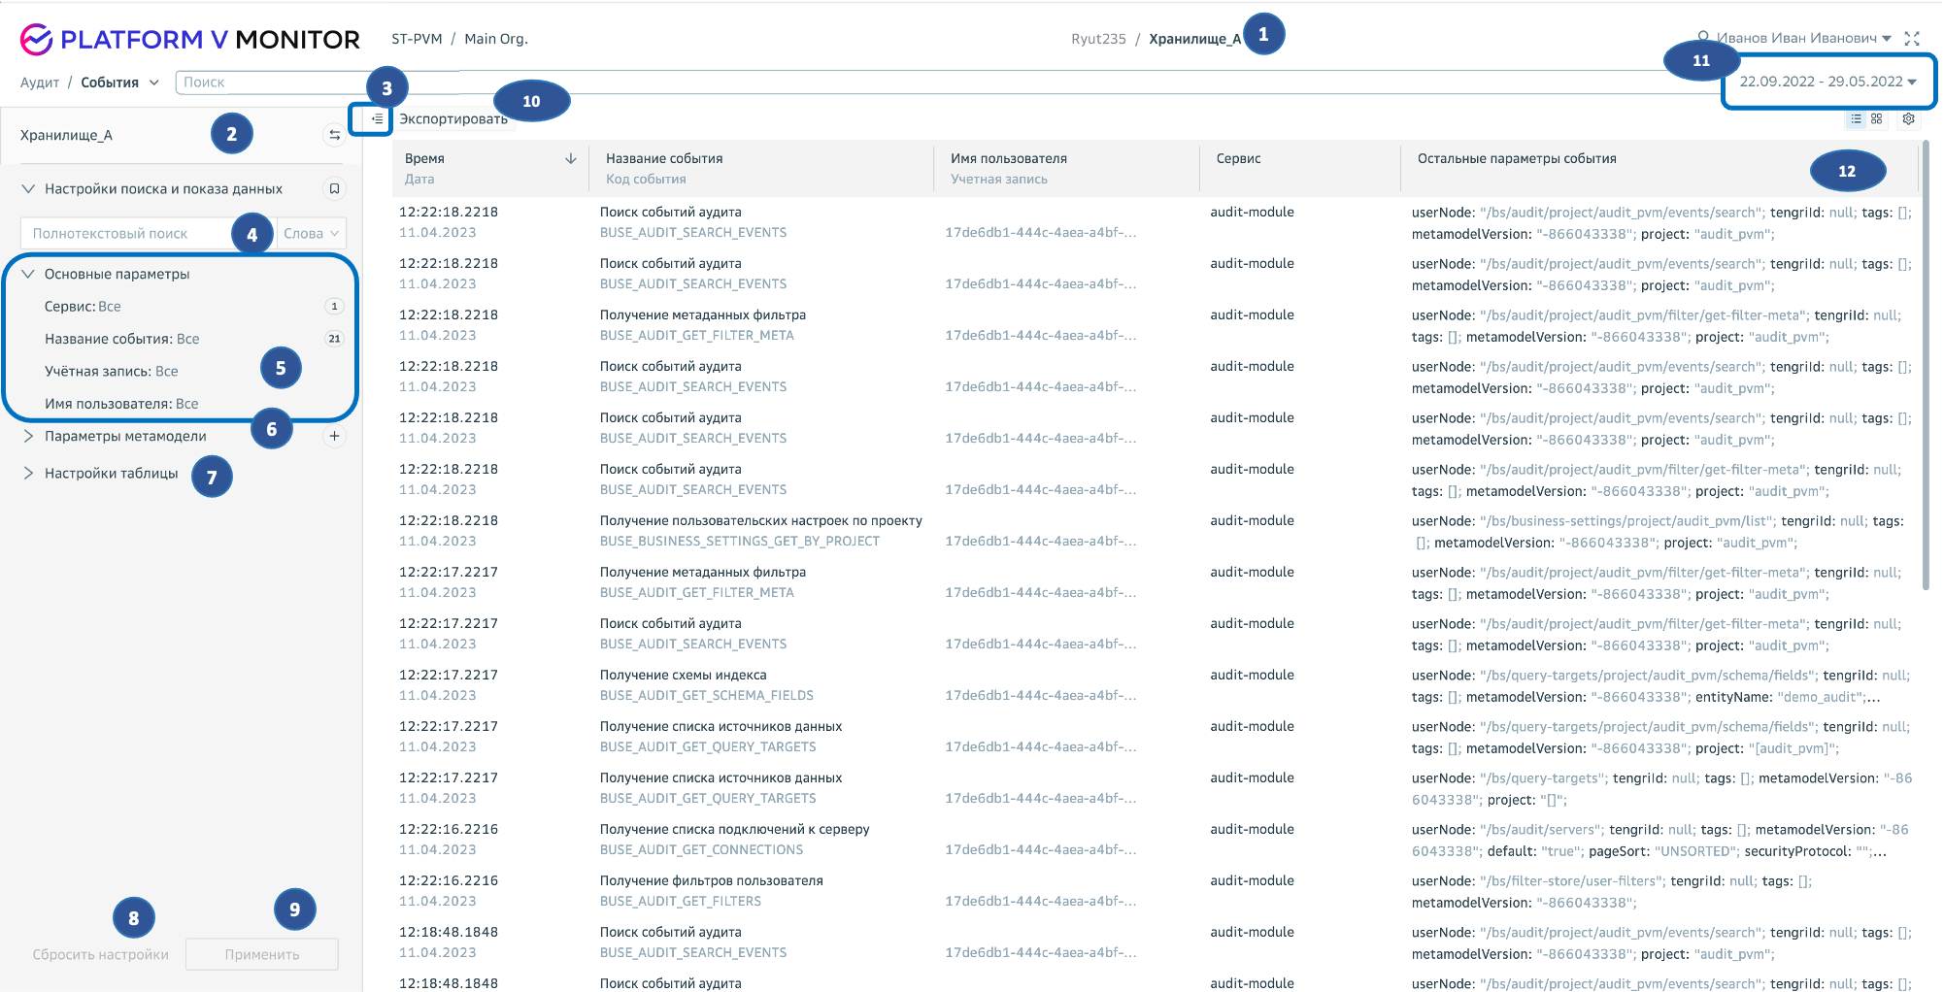
Task: Open the Иванов Иван Иванович user menu
Action: (x=1803, y=39)
